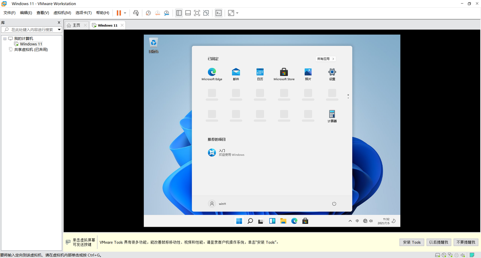The width and height of the screenshot is (481, 258).
Task: Toggle Unity mode
Action: point(206,13)
